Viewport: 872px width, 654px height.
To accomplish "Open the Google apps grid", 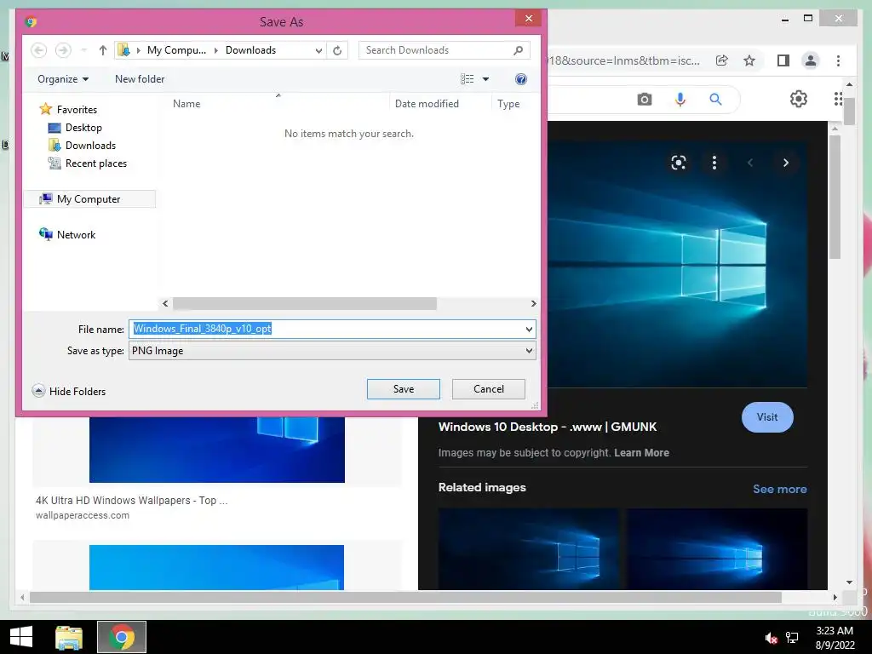I will tap(839, 99).
